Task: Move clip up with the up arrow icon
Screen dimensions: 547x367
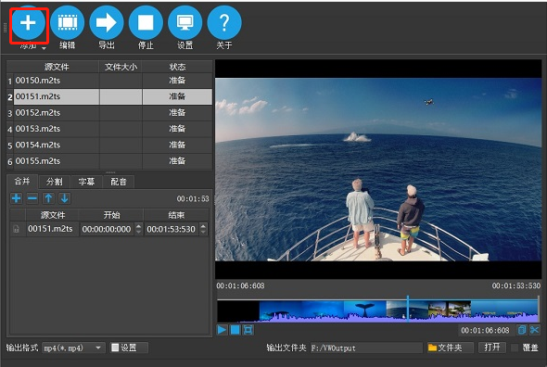Action: (48, 198)
